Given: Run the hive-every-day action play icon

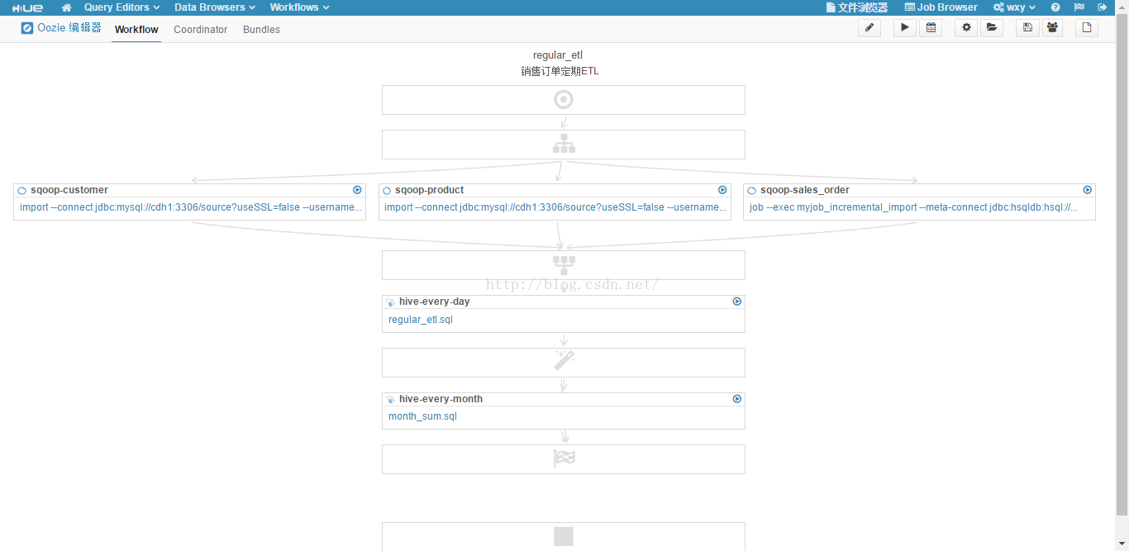Looking at the screenshot, I should (x=737, y=302).
